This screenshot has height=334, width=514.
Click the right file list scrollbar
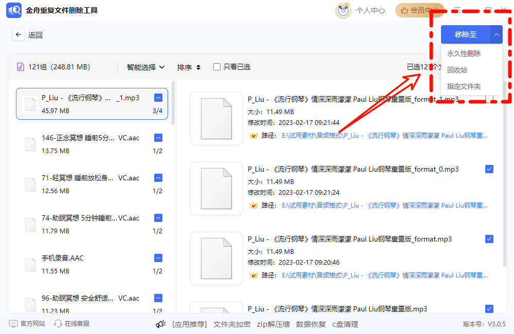505,174
